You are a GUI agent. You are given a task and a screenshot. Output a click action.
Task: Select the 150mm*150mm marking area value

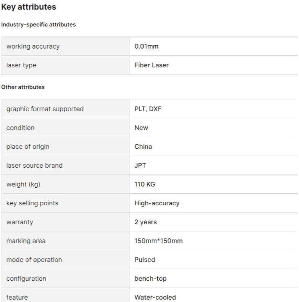coord(159,241)
